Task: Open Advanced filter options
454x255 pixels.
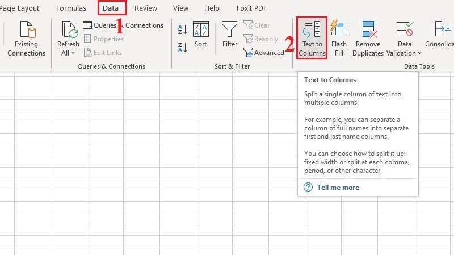Action: [x=264, y=52]
